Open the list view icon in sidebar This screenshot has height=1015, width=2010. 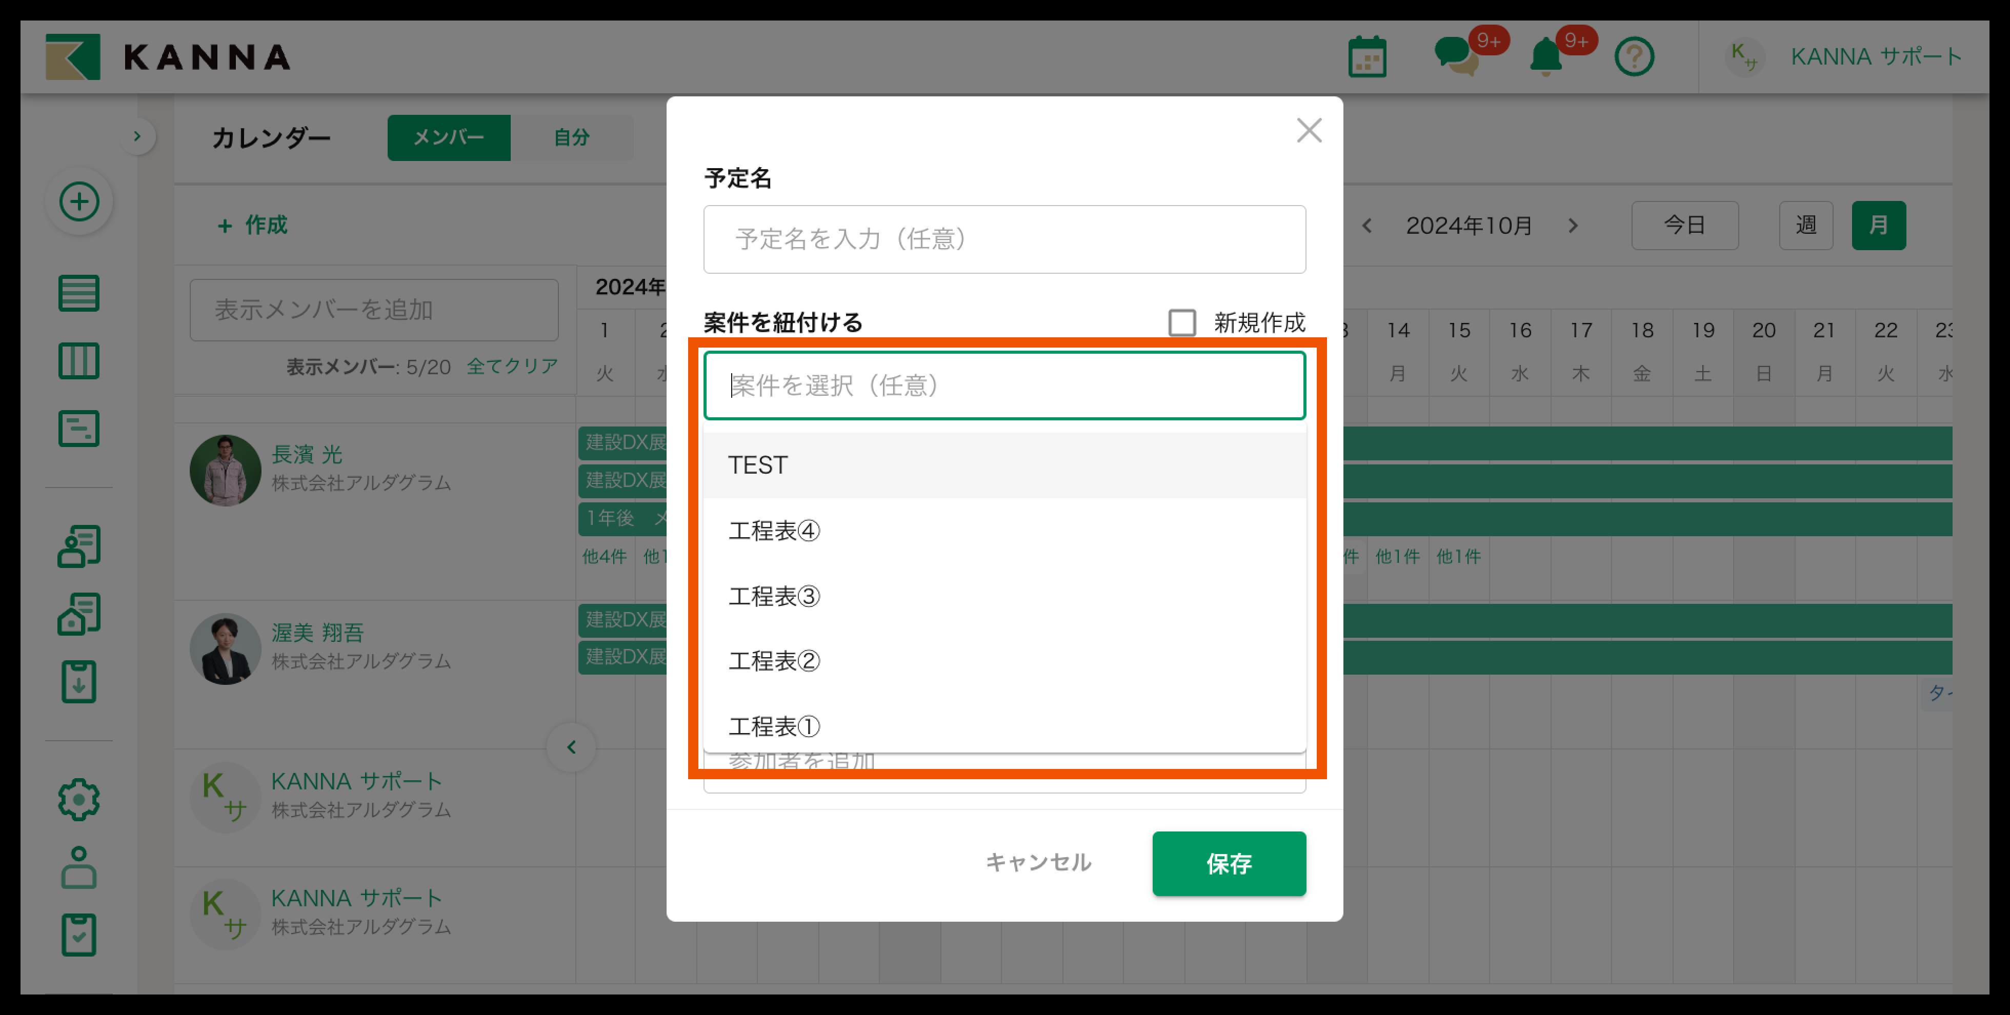coord(79,293)
